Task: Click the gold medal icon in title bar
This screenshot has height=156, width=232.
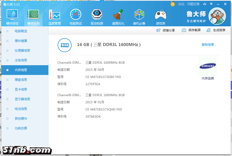Action: coord(173,4)
